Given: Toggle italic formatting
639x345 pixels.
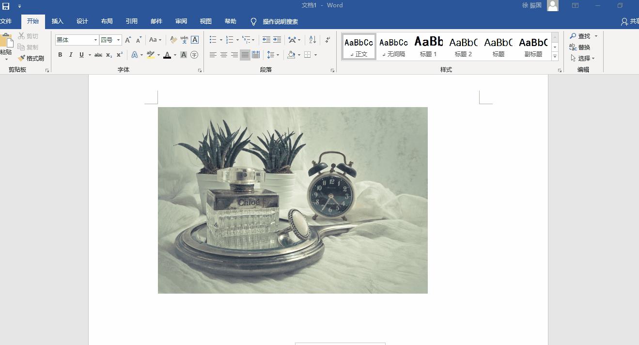Looking at the screenshot, I should point(71,55).
